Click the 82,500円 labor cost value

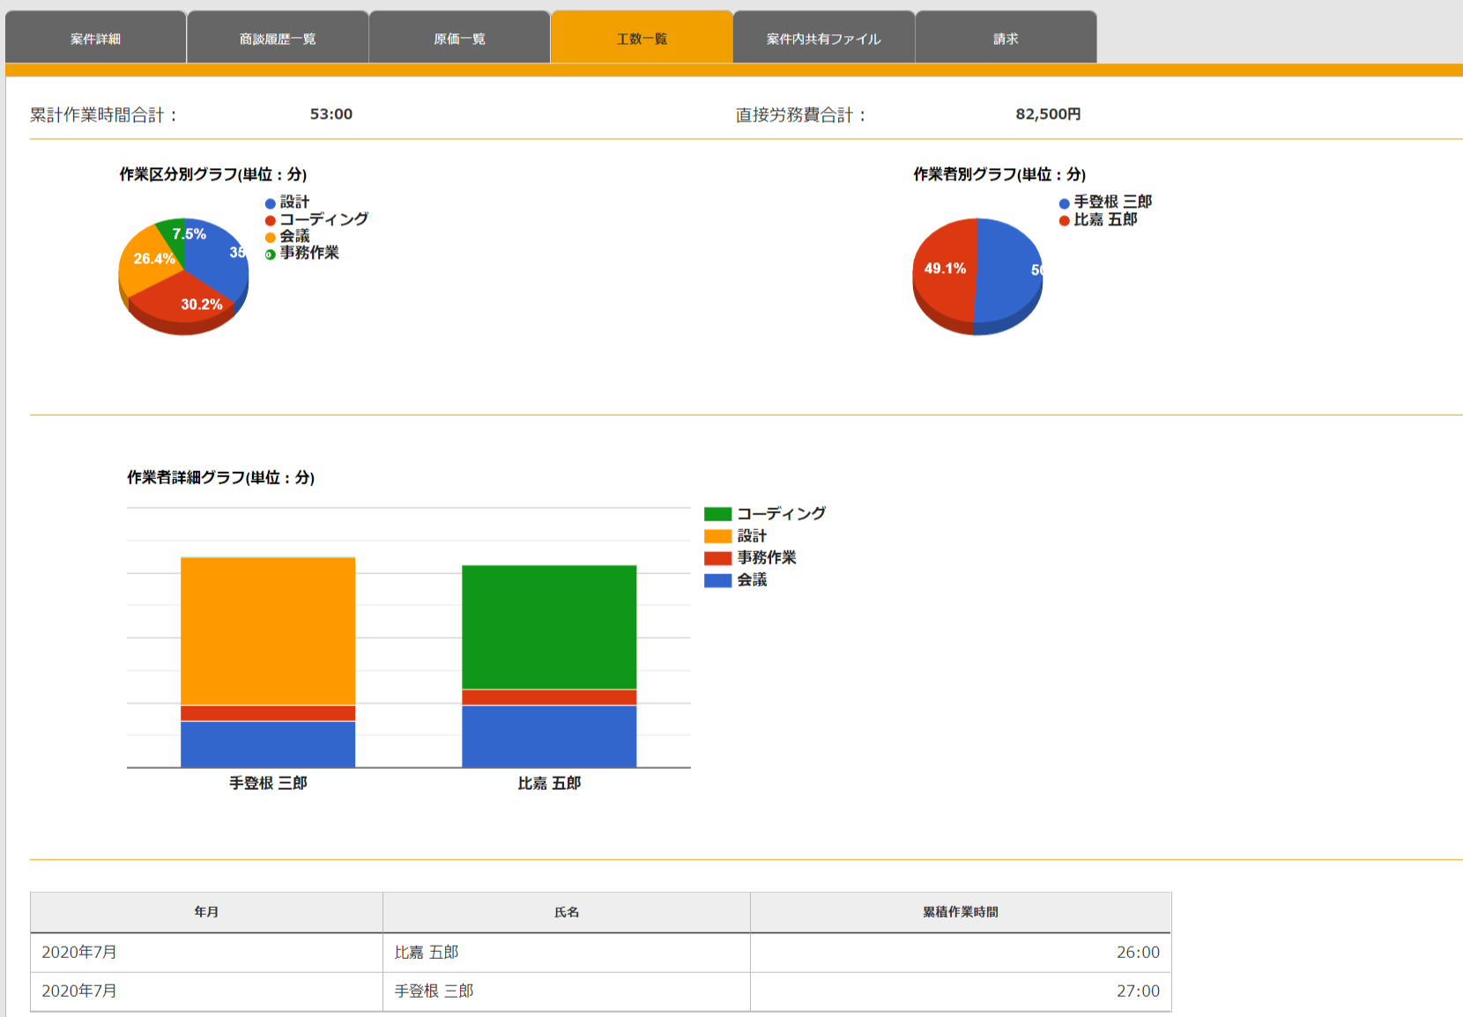coord(1048,114)
